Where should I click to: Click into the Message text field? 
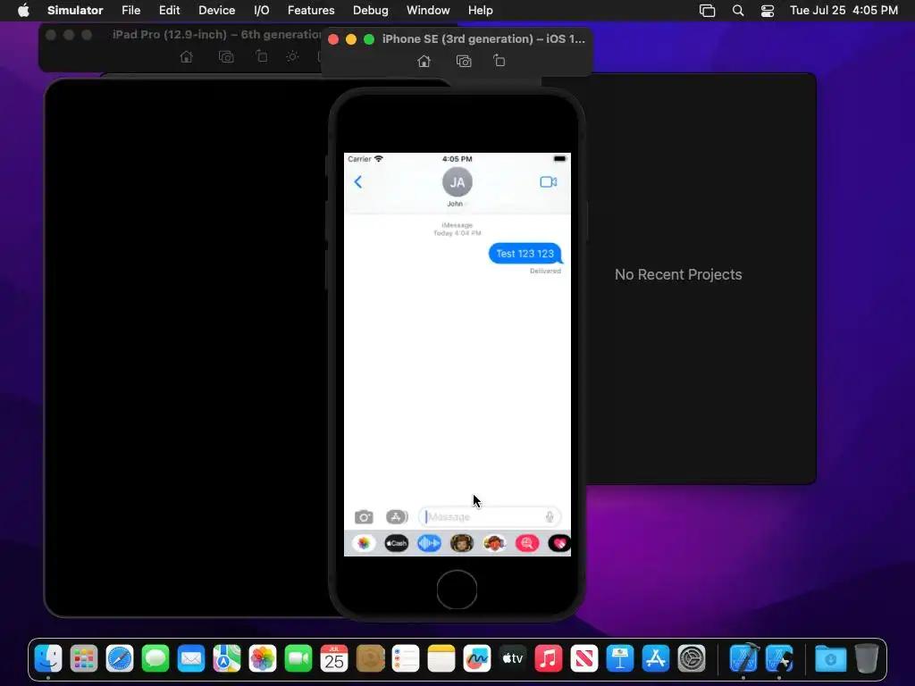point(489,517)
